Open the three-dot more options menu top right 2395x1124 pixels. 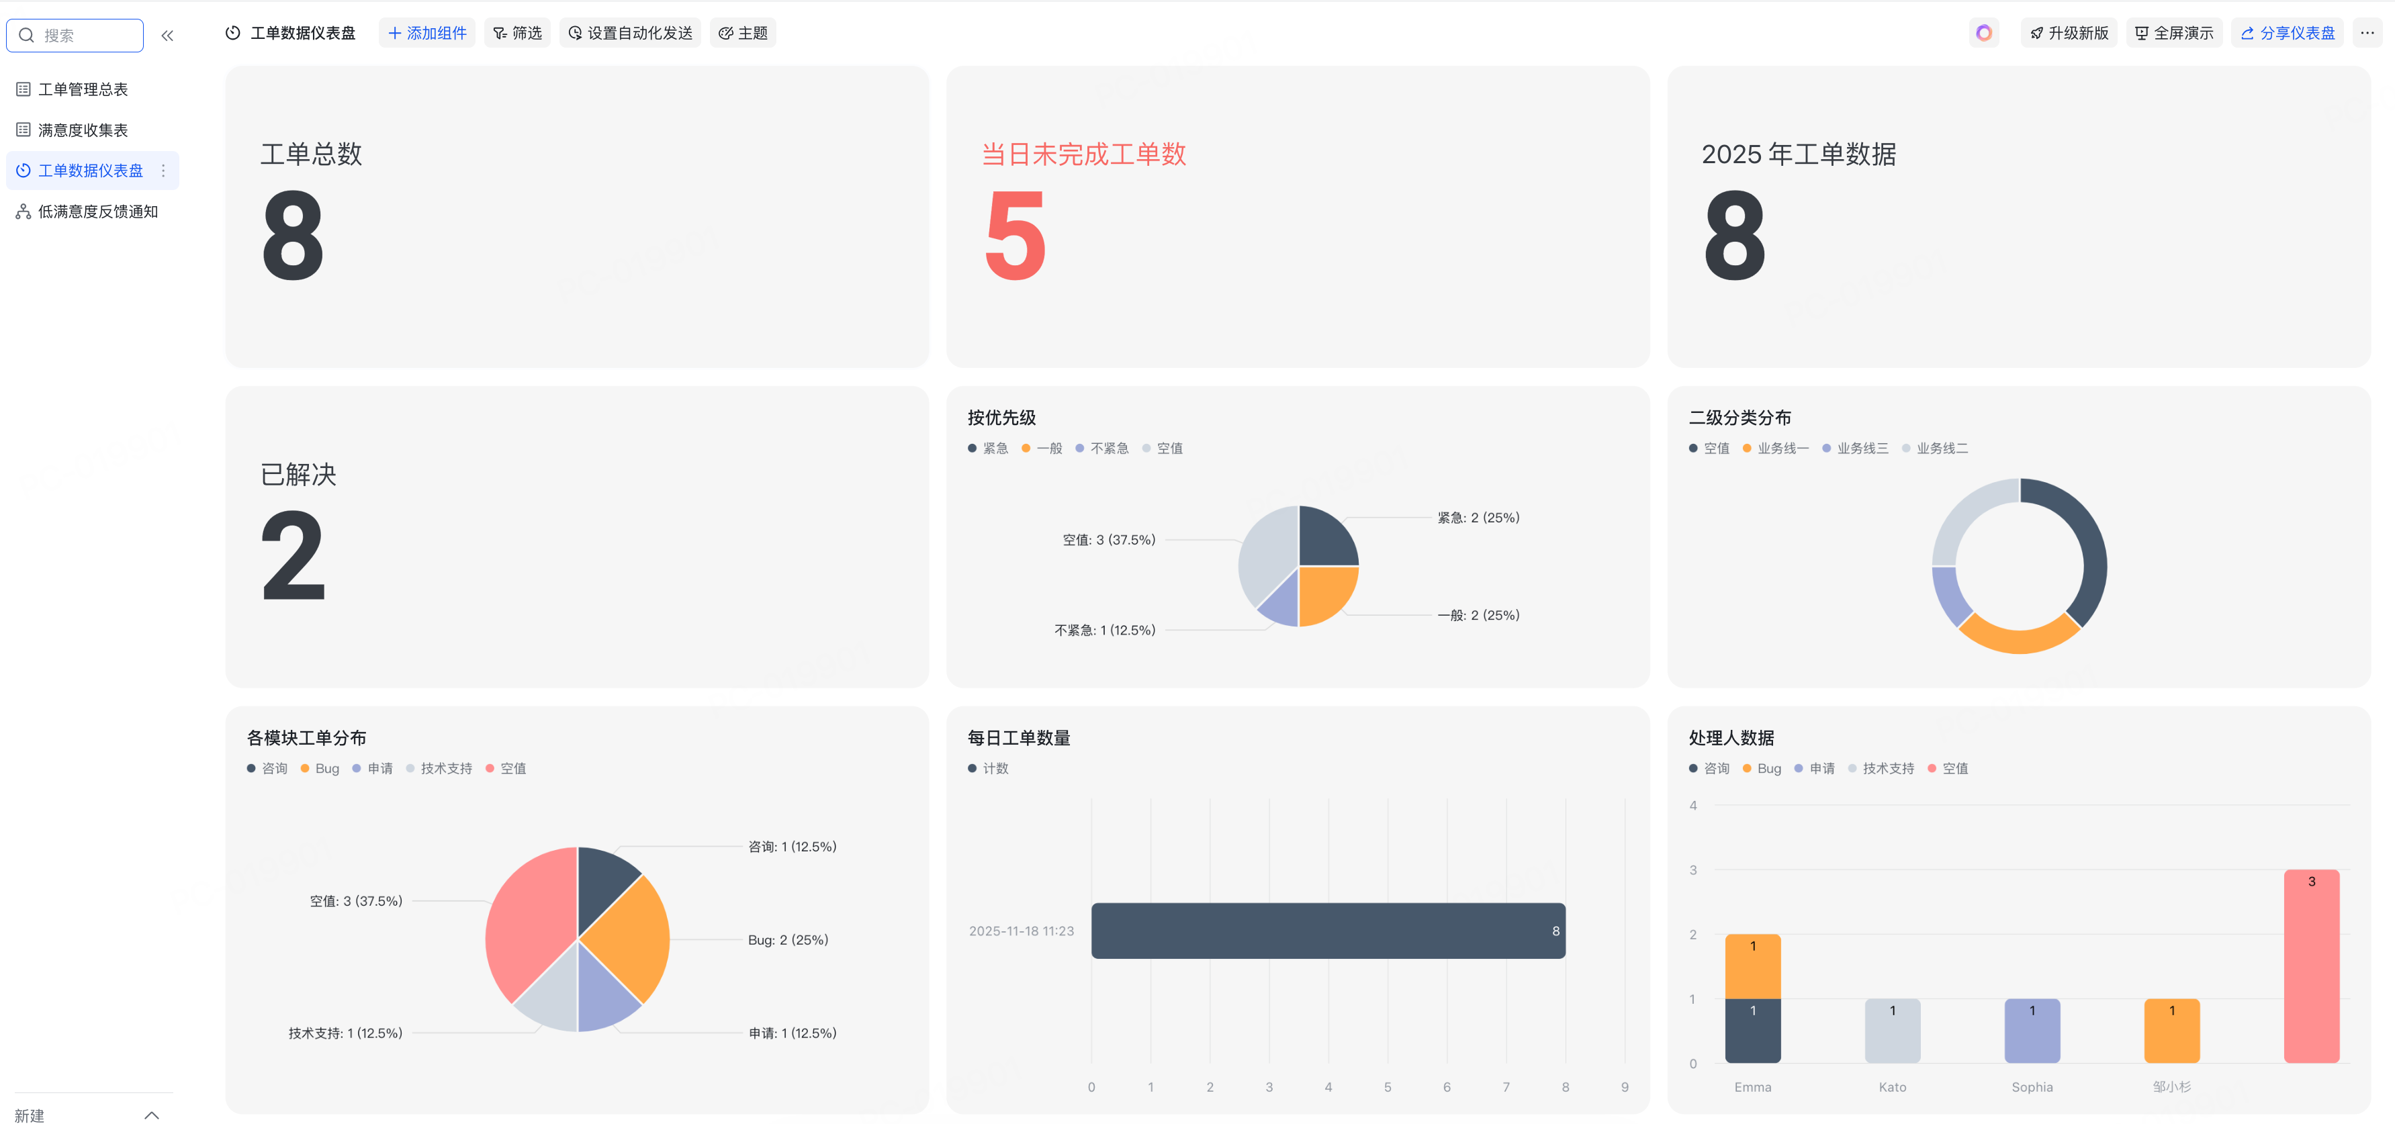[x=2366, y=34]
